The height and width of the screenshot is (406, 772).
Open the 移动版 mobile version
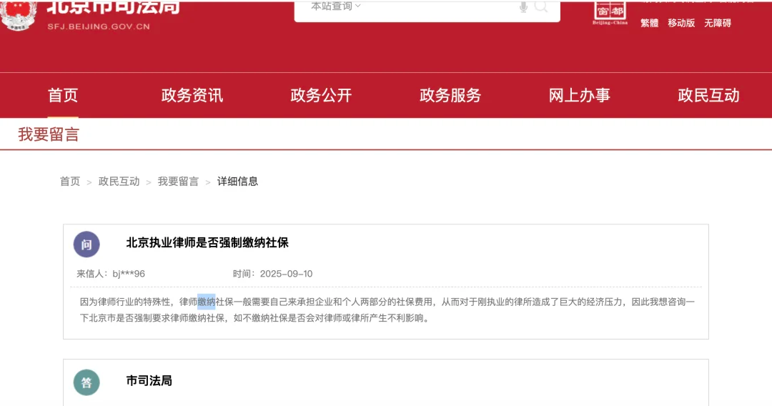click(681, 23)
